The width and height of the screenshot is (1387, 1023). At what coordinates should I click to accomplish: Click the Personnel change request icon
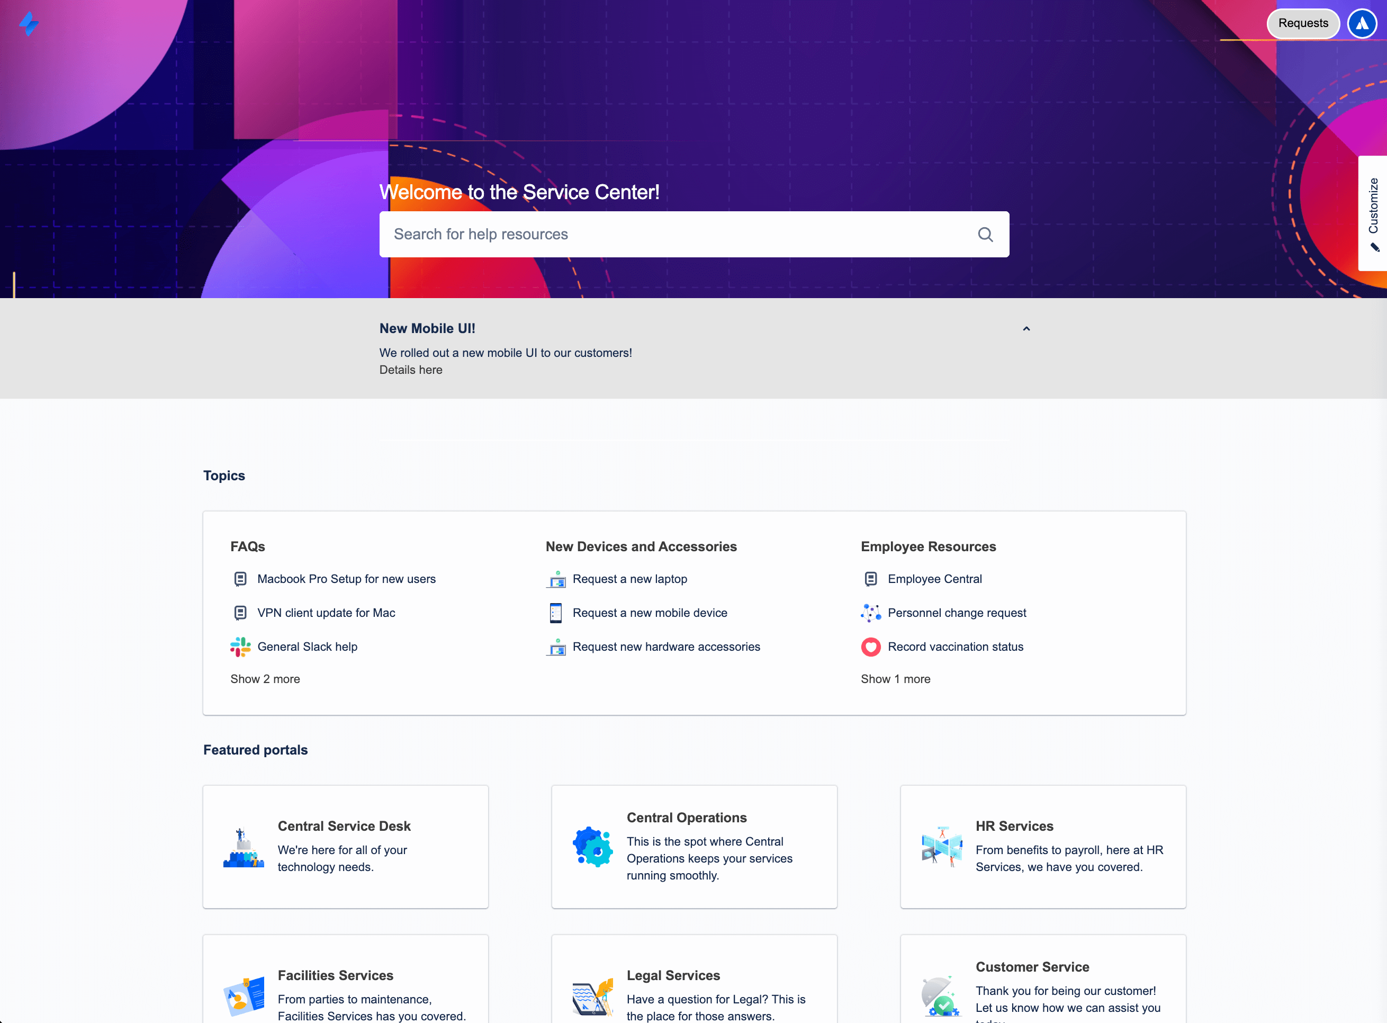click(869, 613)
